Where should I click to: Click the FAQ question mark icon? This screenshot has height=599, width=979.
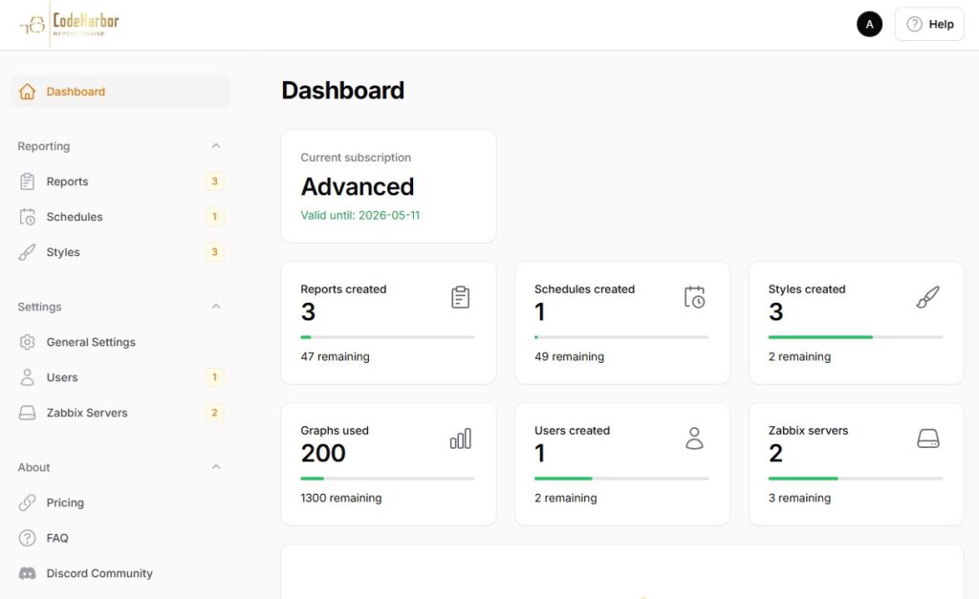point(27,538)
